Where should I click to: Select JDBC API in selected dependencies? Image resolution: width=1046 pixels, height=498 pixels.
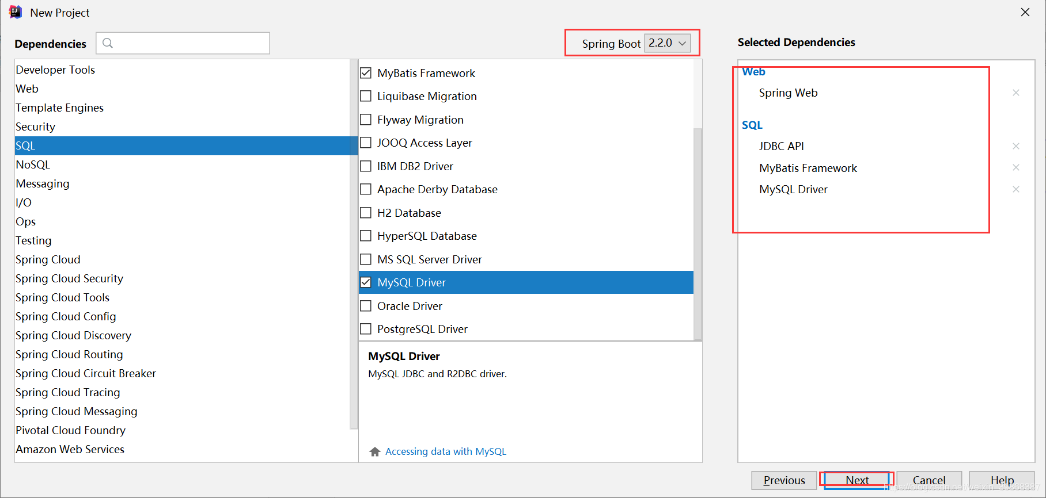click(x=781, y=146)
